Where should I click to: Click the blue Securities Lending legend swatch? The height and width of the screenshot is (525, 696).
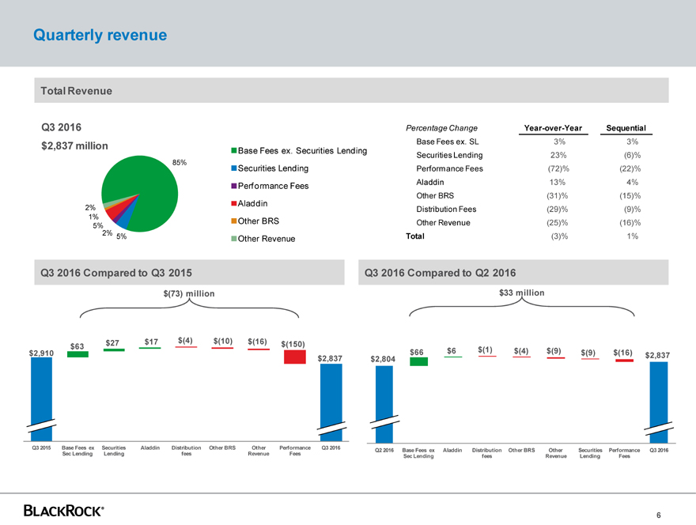233,168
